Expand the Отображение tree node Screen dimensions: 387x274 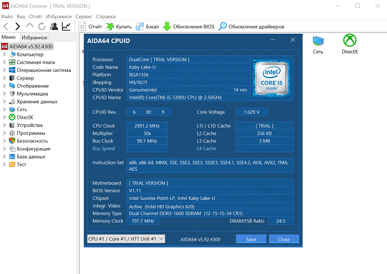4,86
